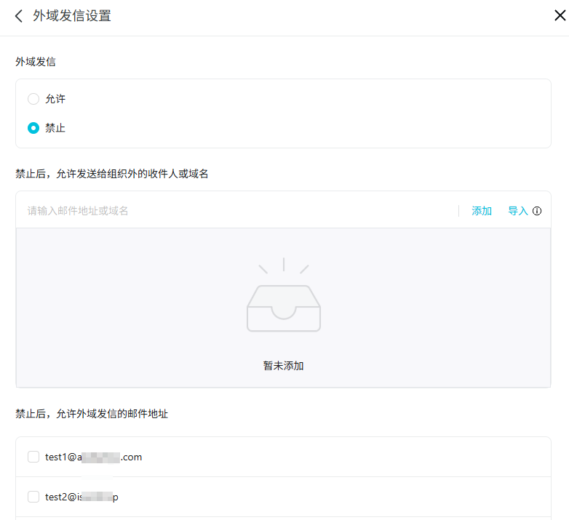The width and height of the screenshot is (569, 520).
Task: Click the 外域发信设置 page title
Action: click(x=72, y=16)
